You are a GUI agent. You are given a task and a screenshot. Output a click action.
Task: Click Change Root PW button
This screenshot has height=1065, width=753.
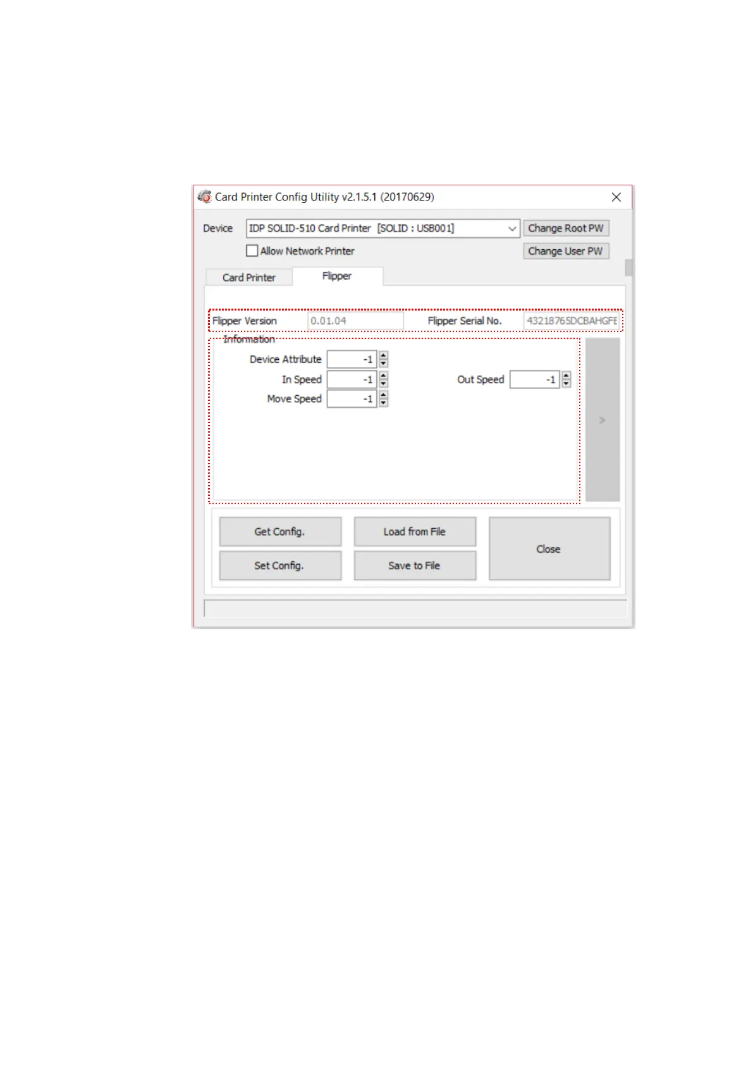[566, 228]
